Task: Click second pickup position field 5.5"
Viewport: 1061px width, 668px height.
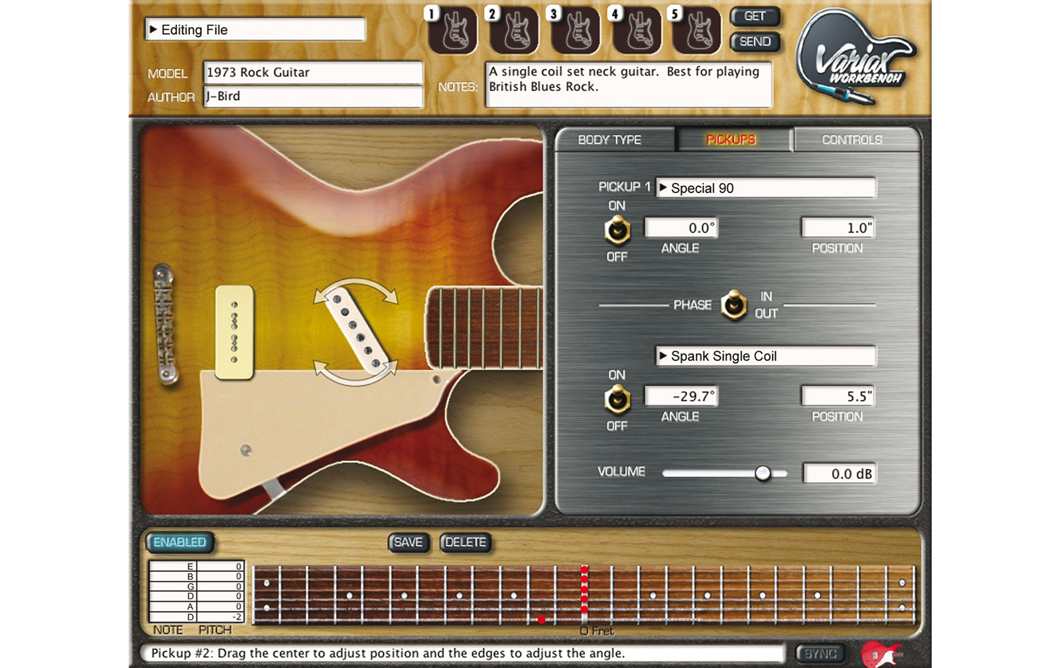Action: click(838, 396)
